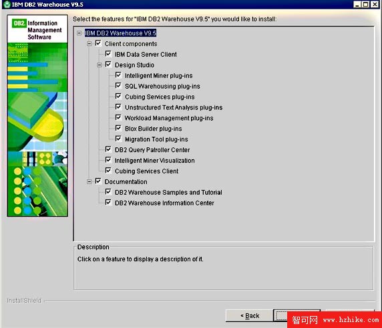Minimize the DB2 Warehouse installer window
The image size is (382, 328).
click(x=357, y=5)
